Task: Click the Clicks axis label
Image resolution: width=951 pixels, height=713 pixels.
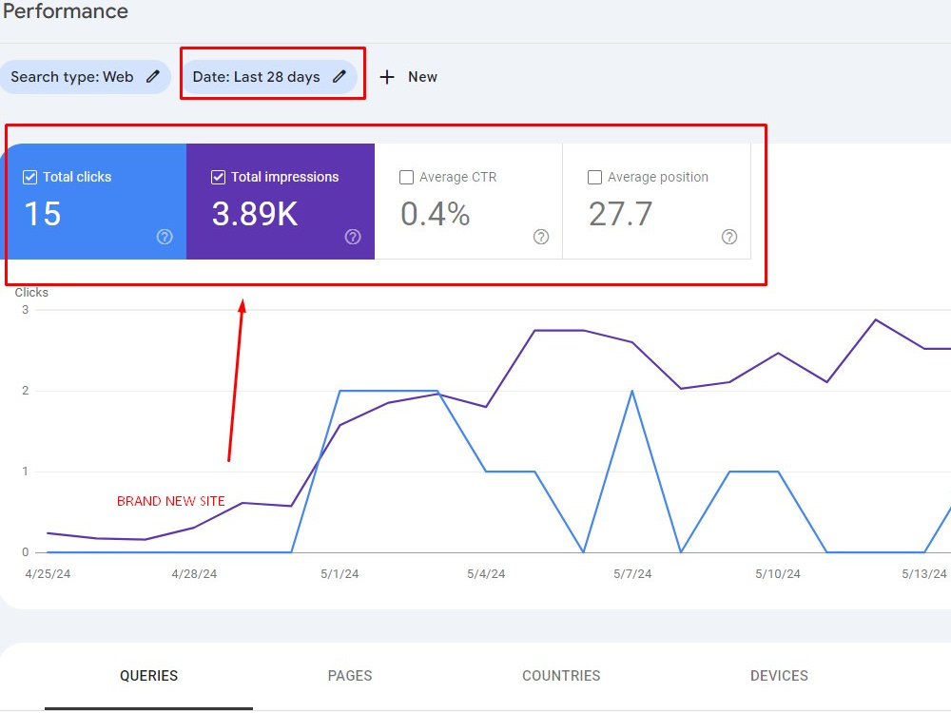Action: click(31, 292)
